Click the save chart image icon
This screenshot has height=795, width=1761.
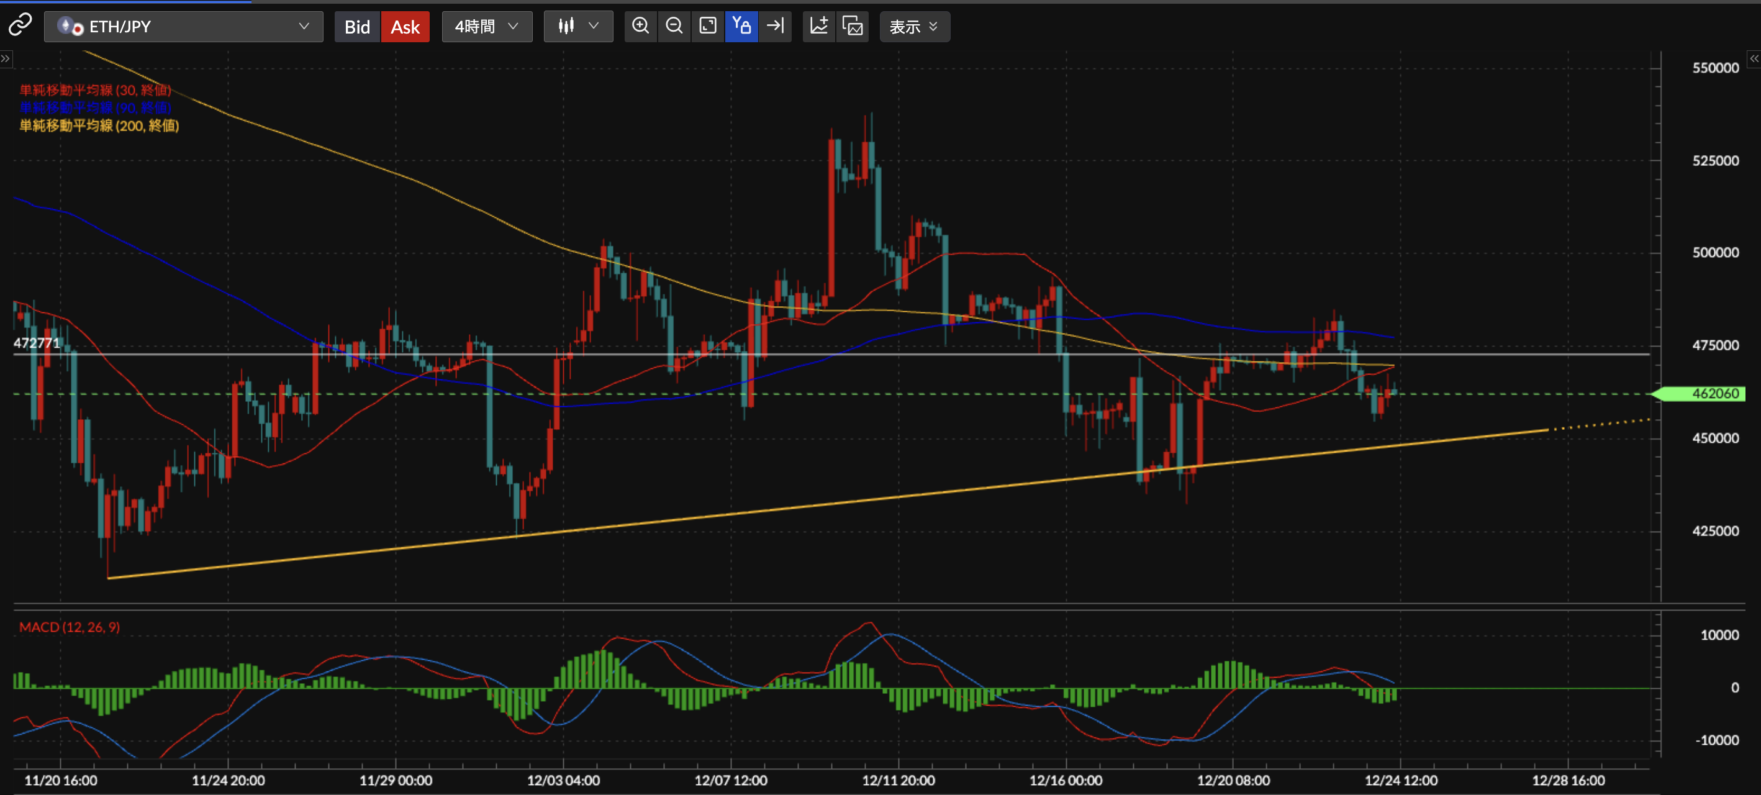pos(853,26)
